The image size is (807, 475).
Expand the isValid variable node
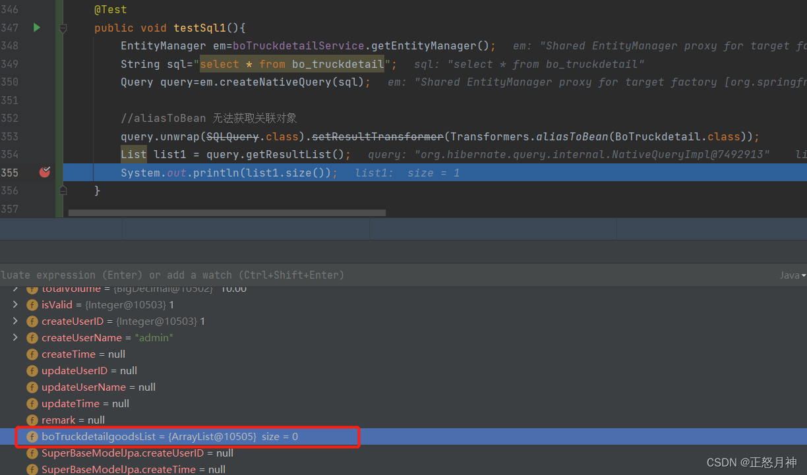16,305
